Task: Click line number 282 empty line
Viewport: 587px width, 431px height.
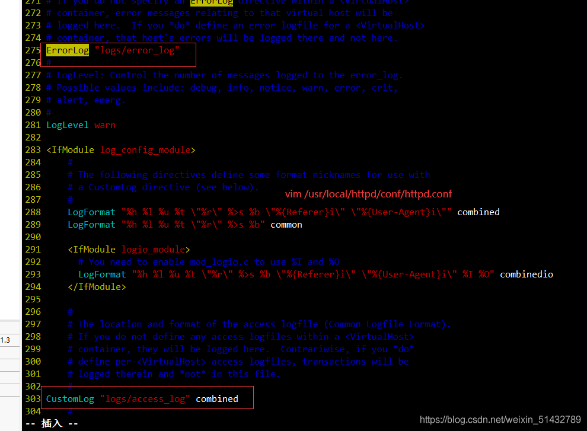Action: tap(33, 138)
